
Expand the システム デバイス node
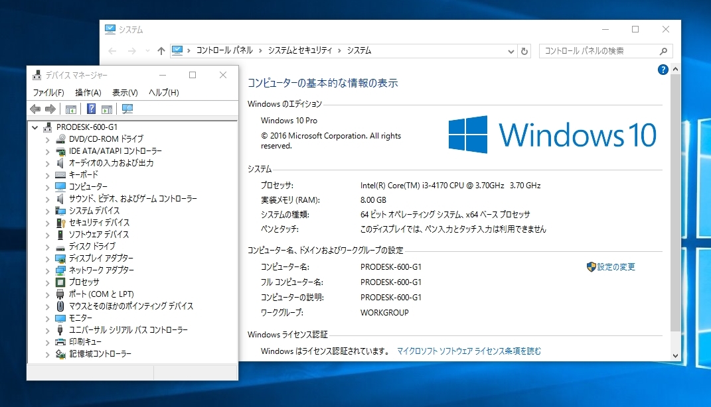point(48,211)
